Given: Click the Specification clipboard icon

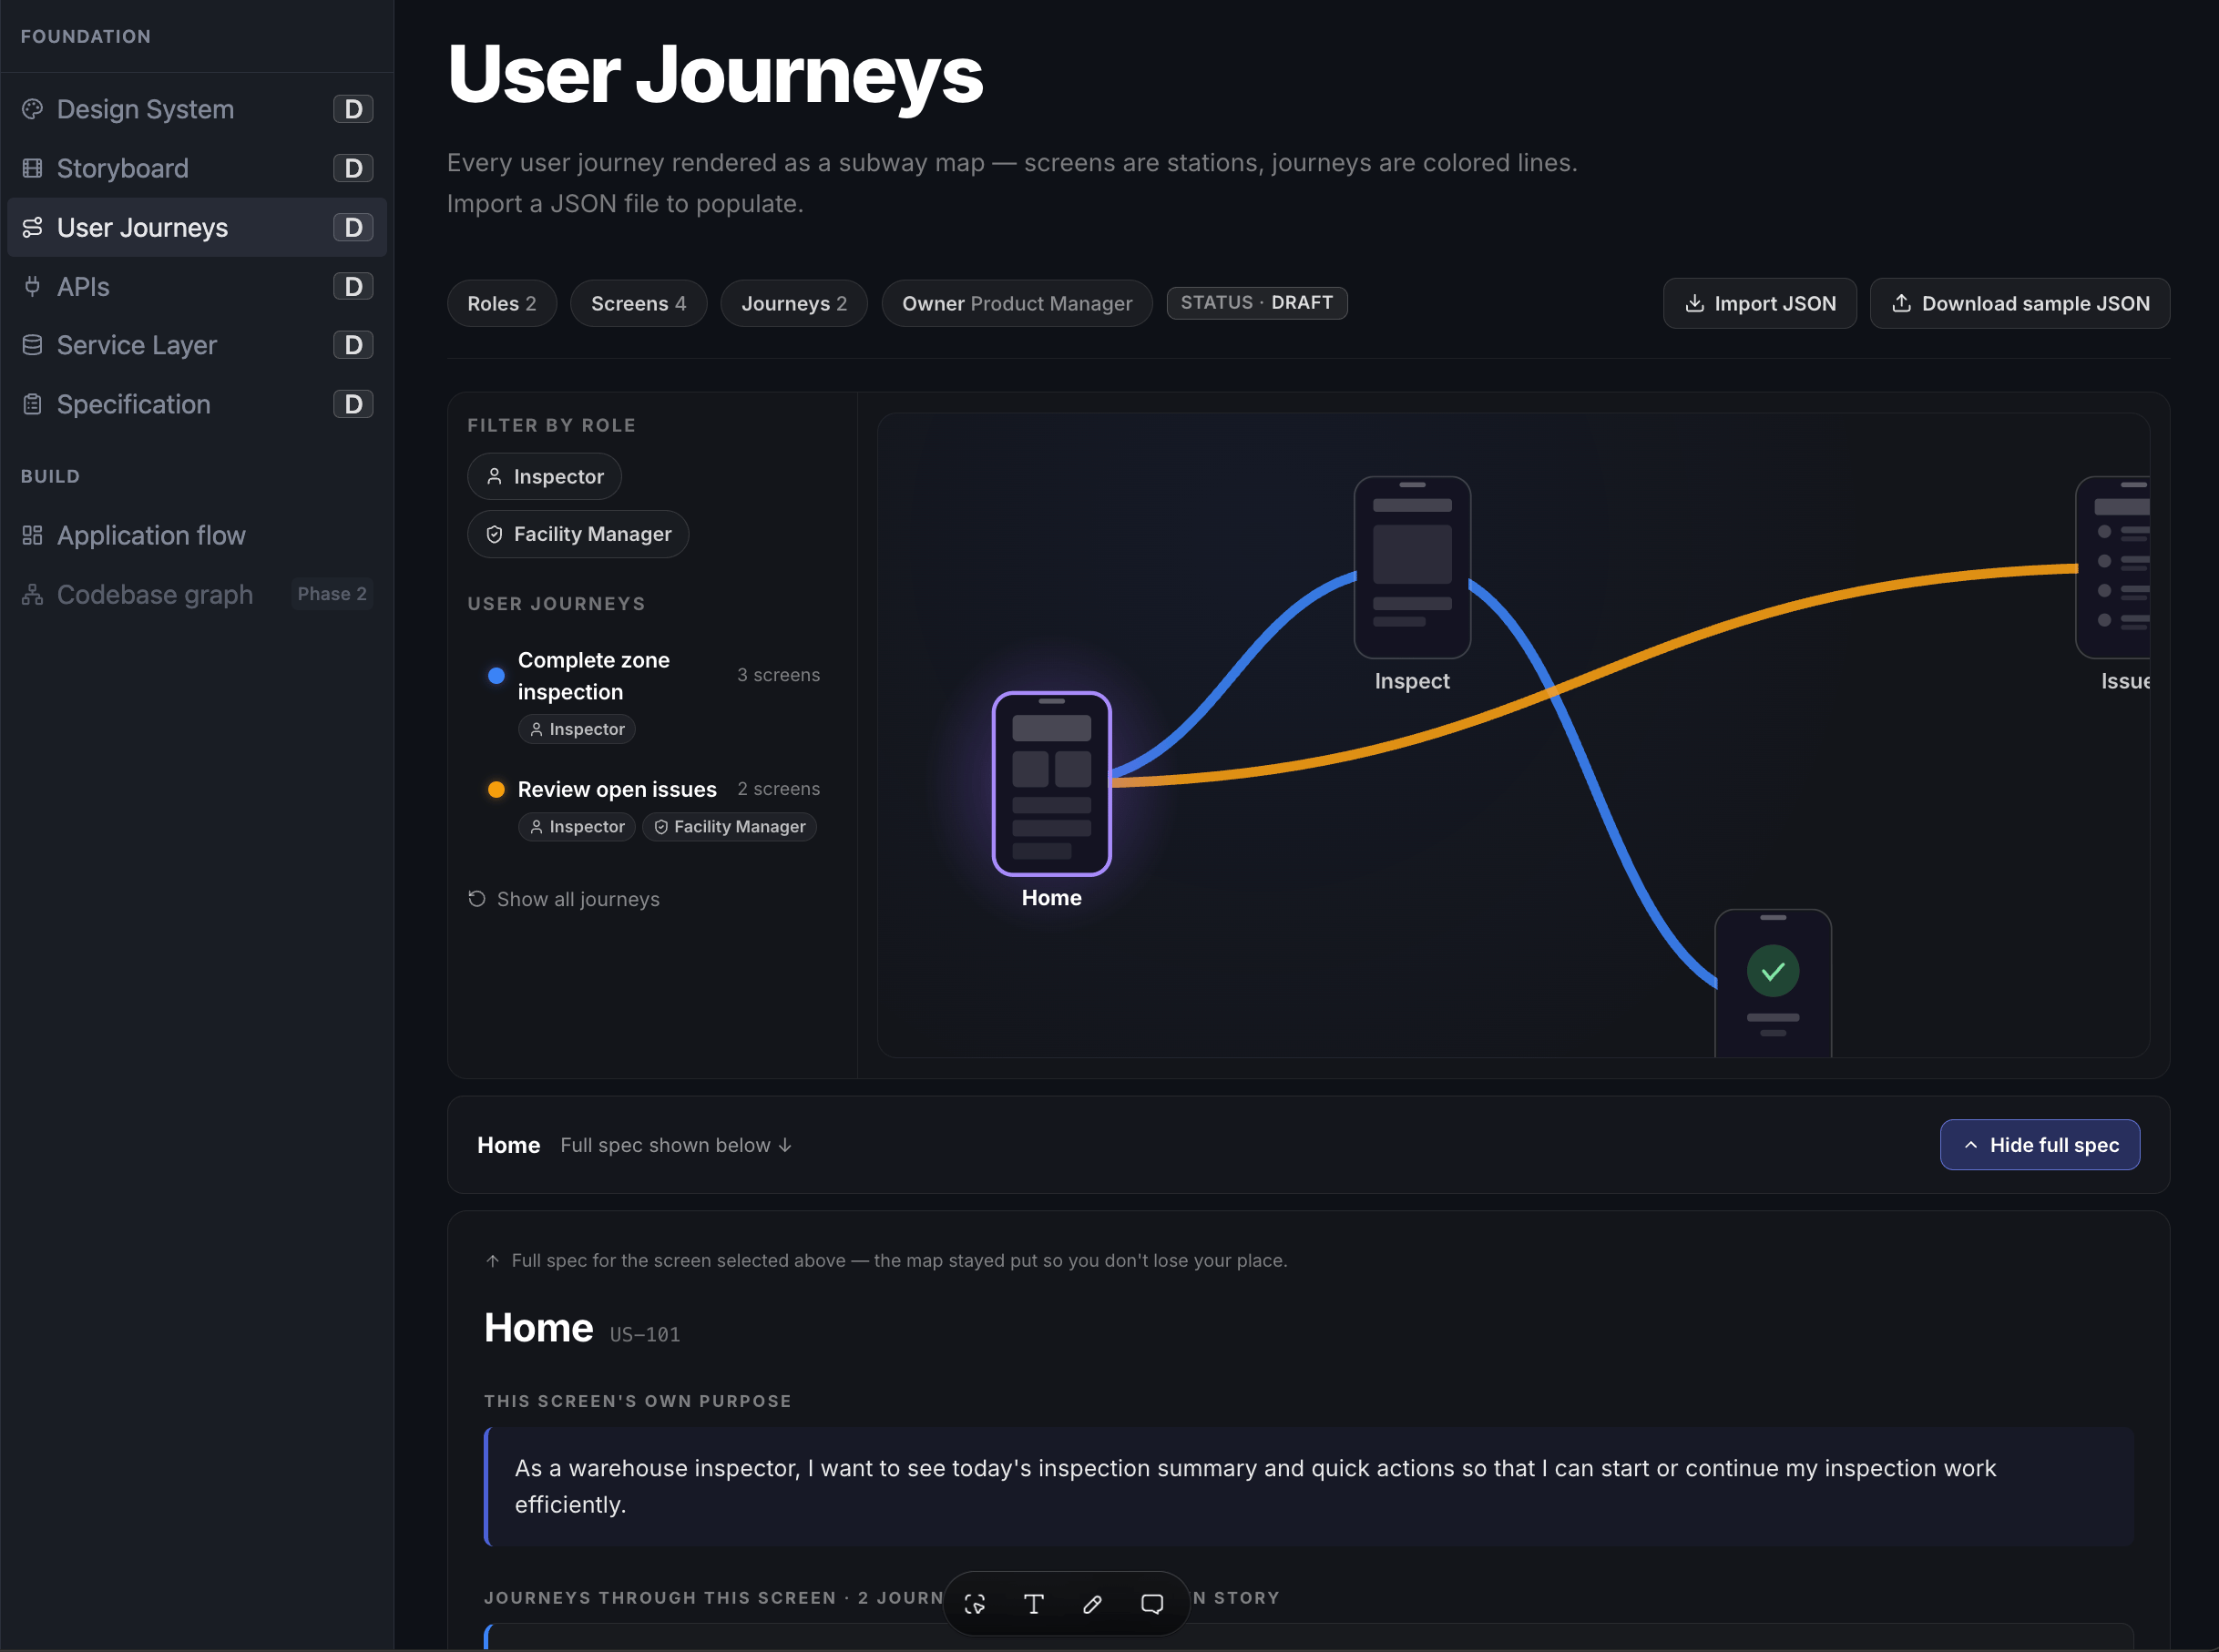Looking at the screenshot, I should (32, 404).
